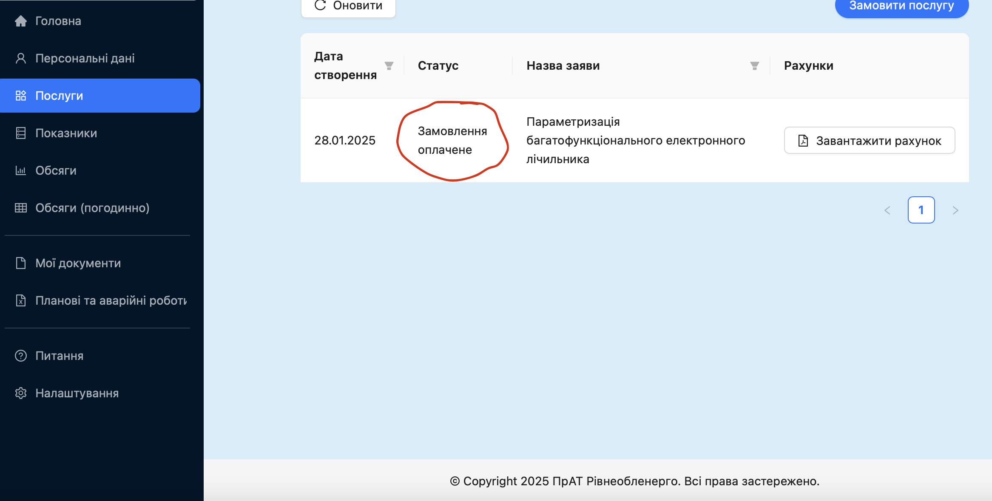992x501 pixels.
Task: Open Обсяги (погодинно) via the table icon
Action: (x=21, y=208)
